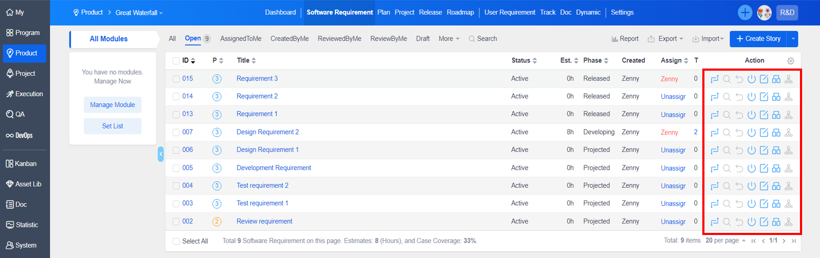The height and width of the screenshot is (258, 820).
Task: Edit Requirement 3 with pencil icon
Action: [x=764, y=79]
